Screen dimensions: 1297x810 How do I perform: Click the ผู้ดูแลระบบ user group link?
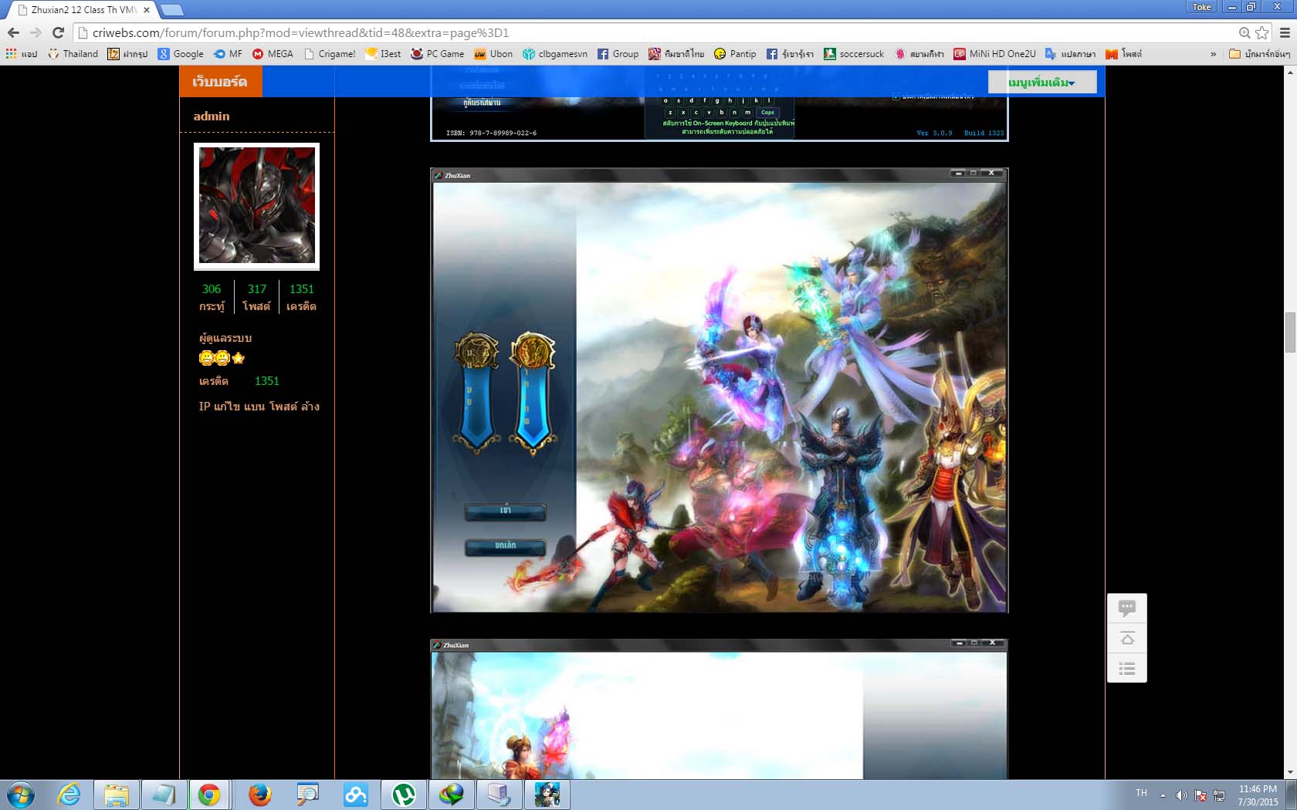pyautogui.click(x=225, y=338)
